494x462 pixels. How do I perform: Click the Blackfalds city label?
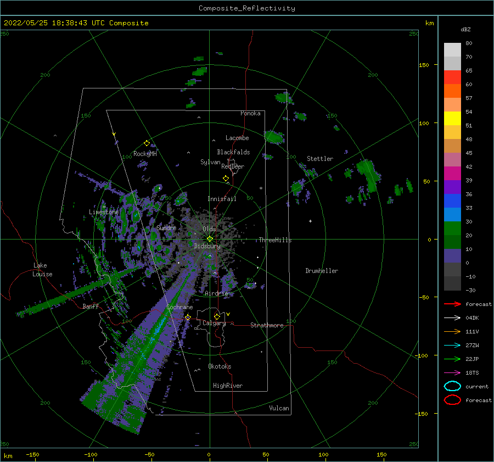pyautogui.click(x=233, y=152)
